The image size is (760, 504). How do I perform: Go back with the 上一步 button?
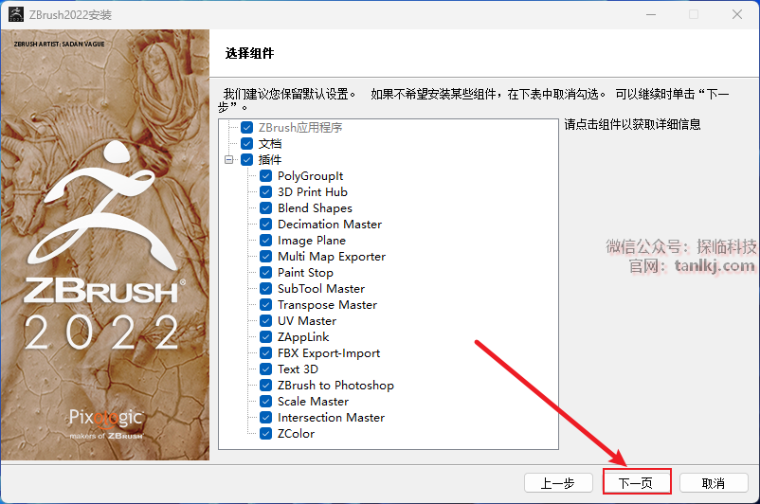pos(558,482)
